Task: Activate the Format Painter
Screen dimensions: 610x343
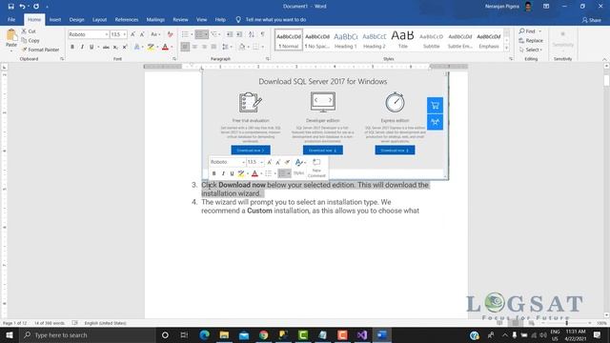Action: click(40, 50)
